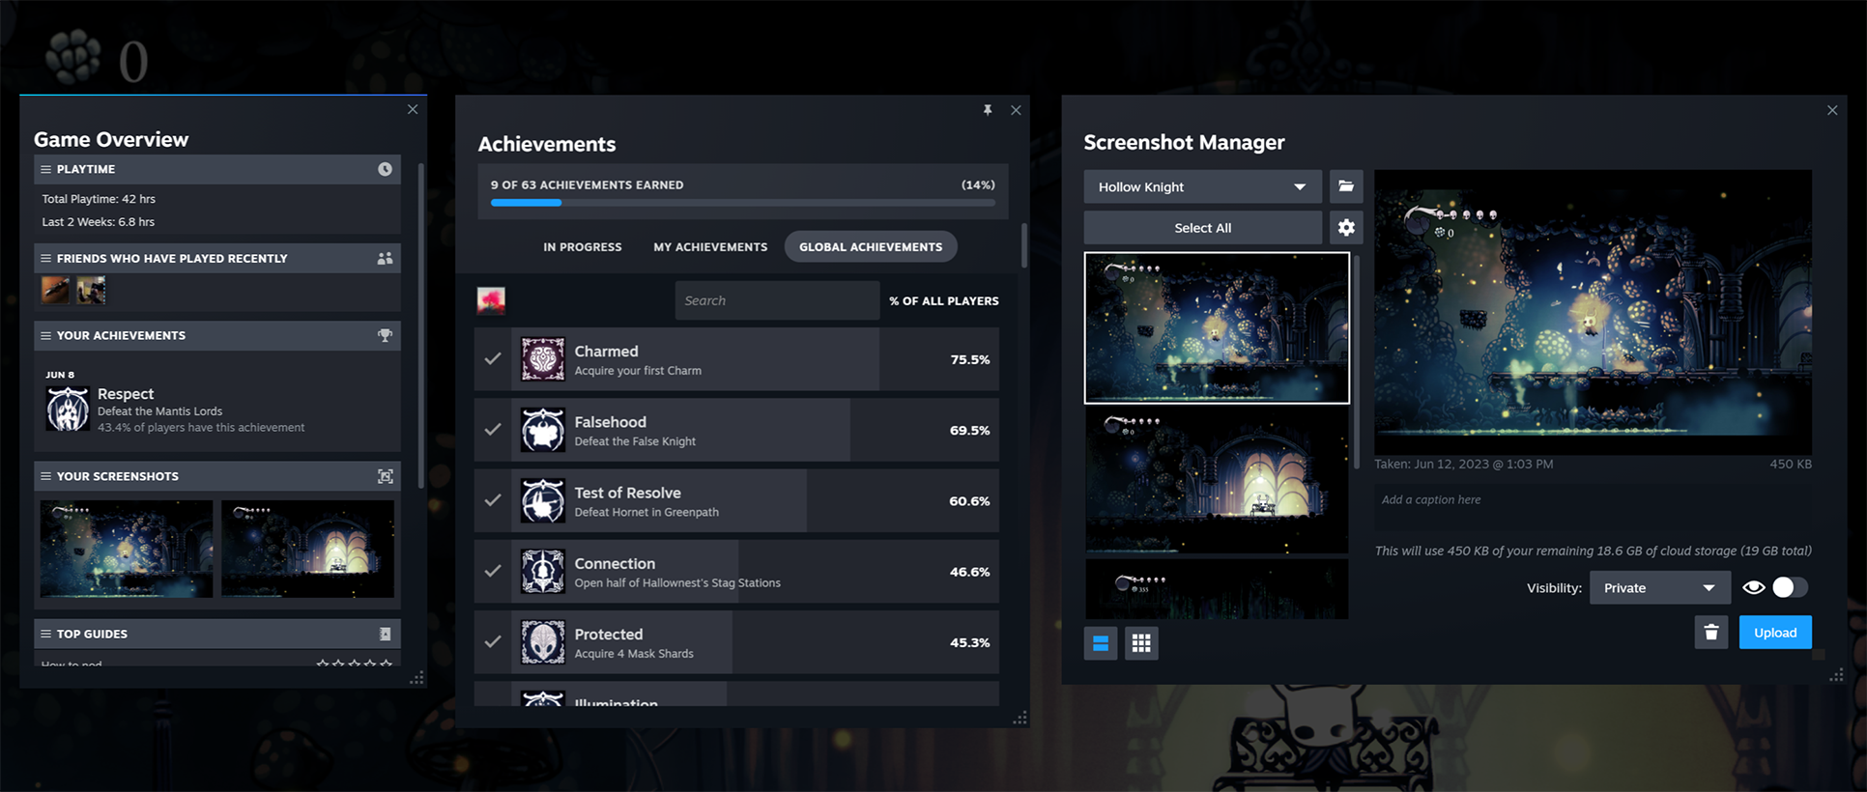Click the Protected achievement icon

(x=543, y=642)
